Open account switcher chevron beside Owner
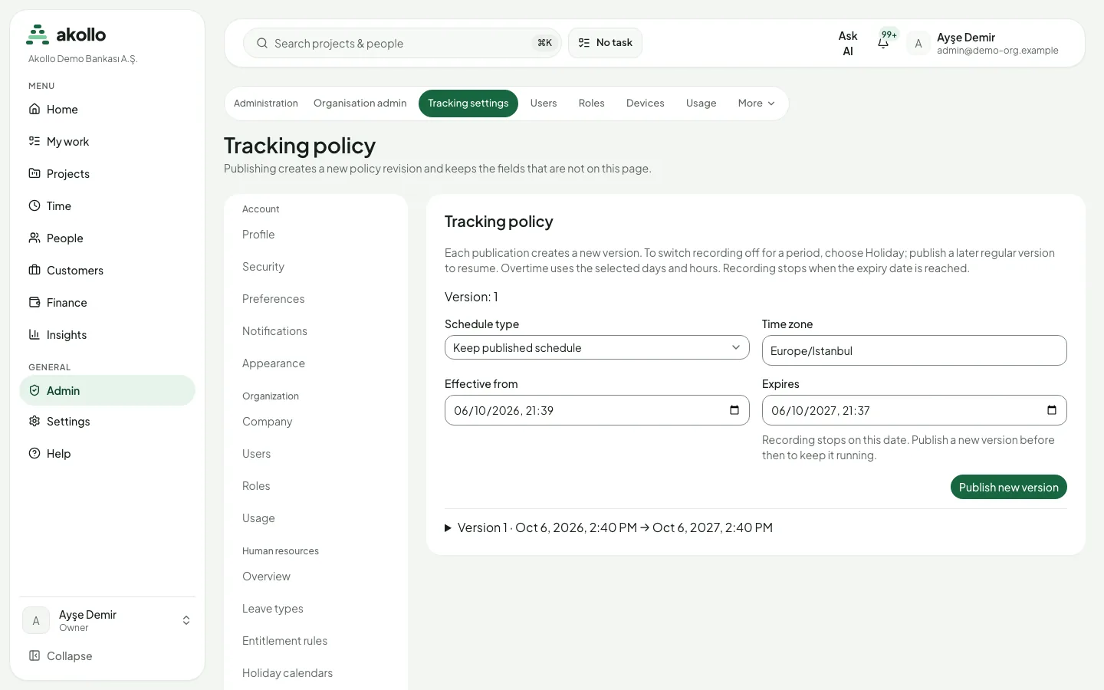Viewport: 1104px width, 690px height. pos(186,620)
